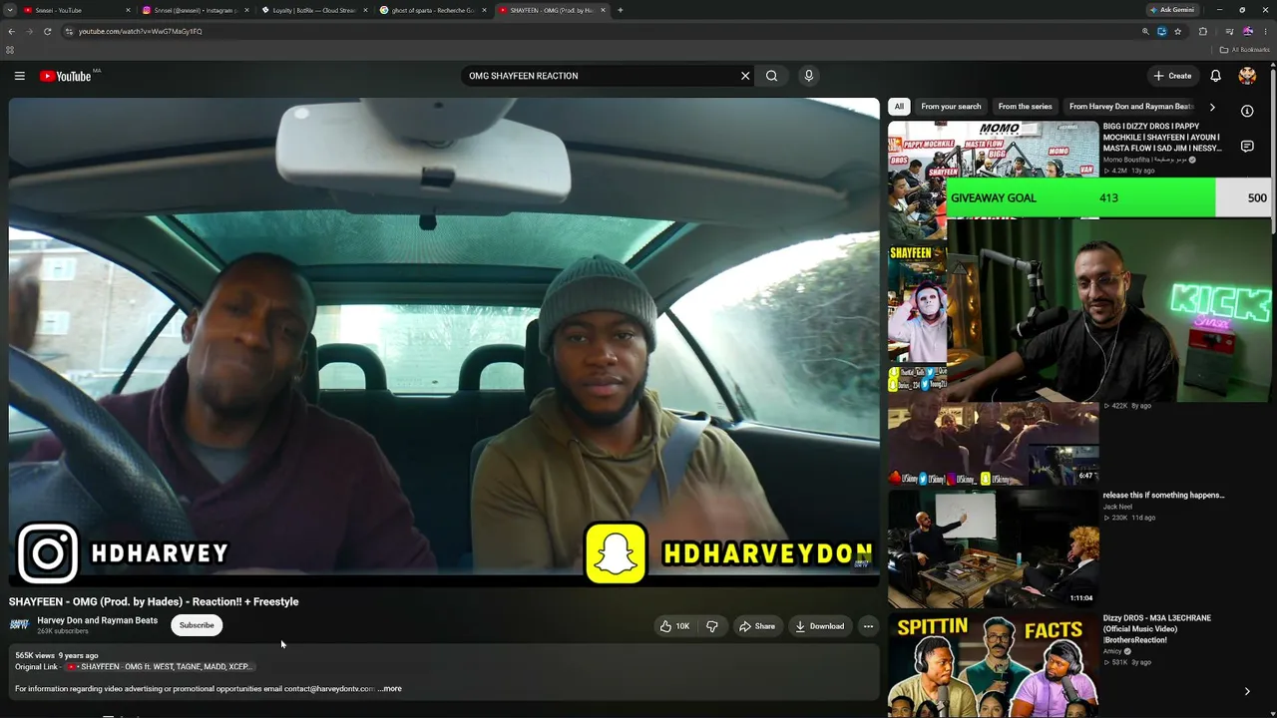Open the SHAYFEEN livestream thumbnail under Giveaway Goal
This screenshot has height=718, width=1277.
917,304
